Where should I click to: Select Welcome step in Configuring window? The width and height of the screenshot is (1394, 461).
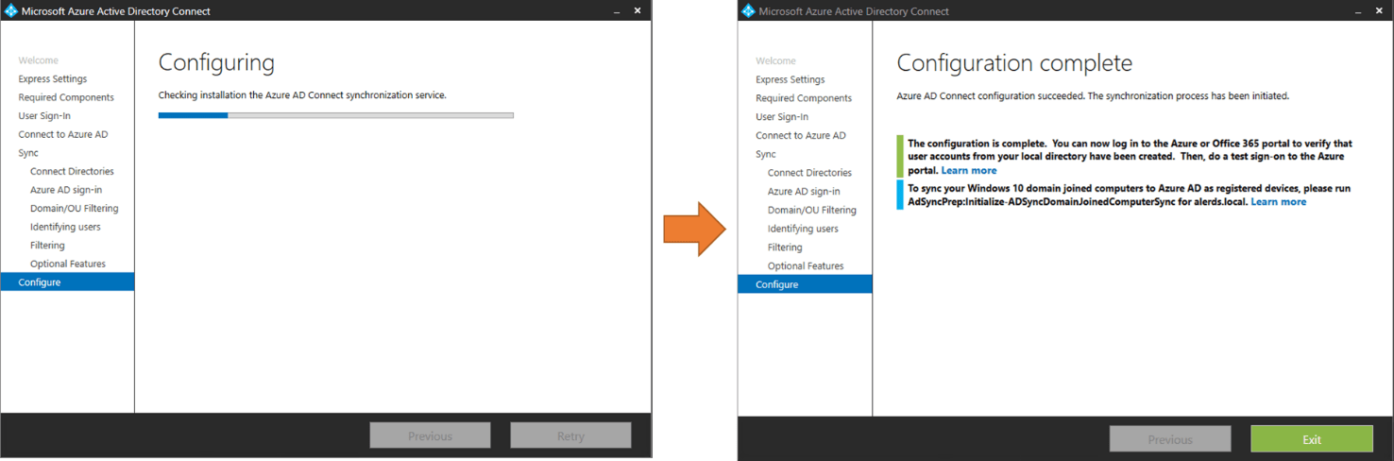[38, 60]
